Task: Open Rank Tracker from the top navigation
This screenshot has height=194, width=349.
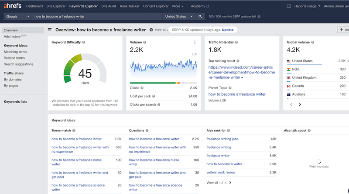Action: (130, 6)
